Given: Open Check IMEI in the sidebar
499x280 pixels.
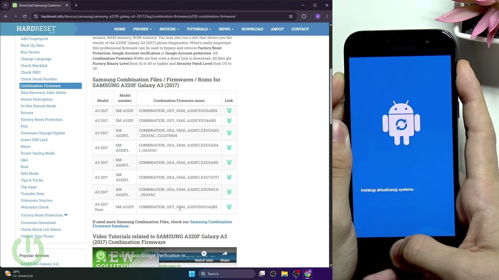Looking at the screenshot, I should [30, 72].
